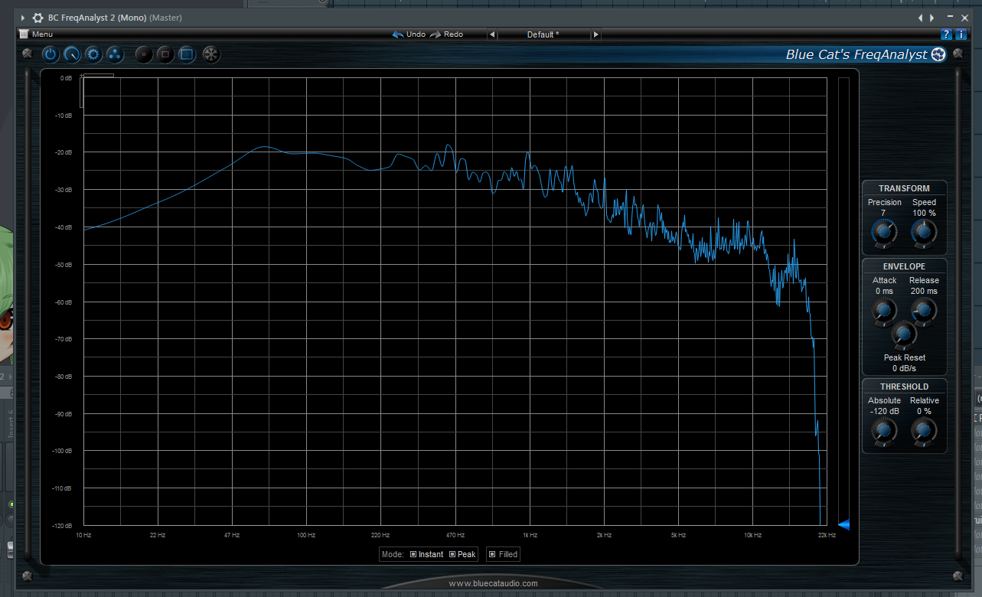This screenshot has width=982, height=597.
Task: Open help with the question mark icon
Action: pyautogui.click(x=947, y=34)
